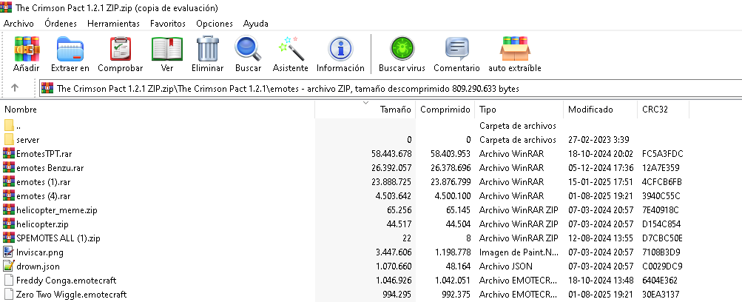Sort by the Modificado column header
Viewport: 742px width, 302px height.
(x=601, y=110)
